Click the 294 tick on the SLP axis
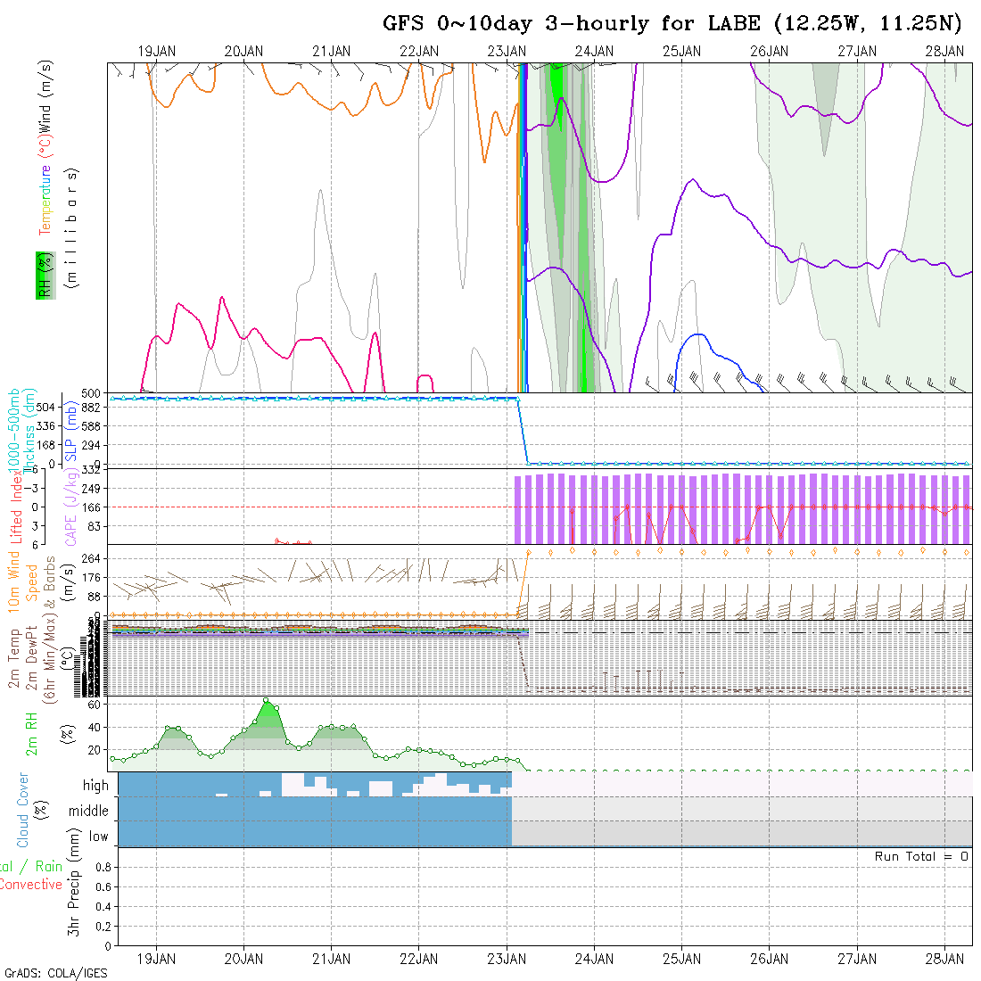 tap(91, 445)
